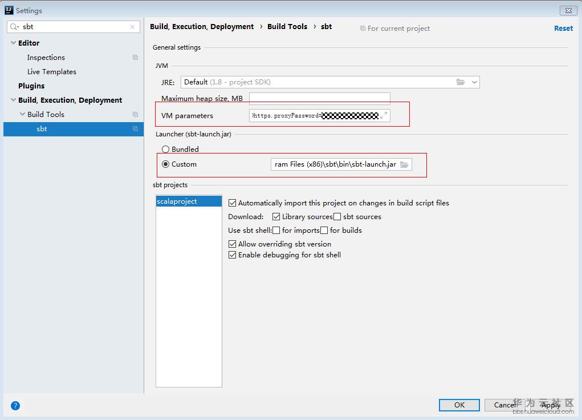Toggle Enable debugging for sbt shell
The image size is (582, 420).
click(233, 255)
